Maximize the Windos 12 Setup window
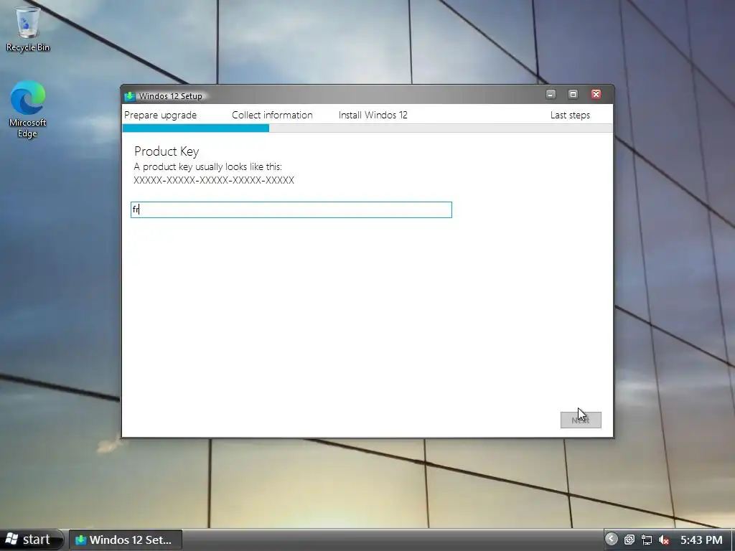Viewport: 735px width, 551px height. click(x=573, y=94)
